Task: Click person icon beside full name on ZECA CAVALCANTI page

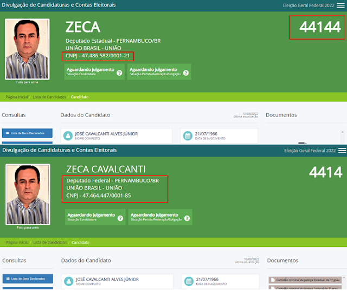Action: pos(69,281)
